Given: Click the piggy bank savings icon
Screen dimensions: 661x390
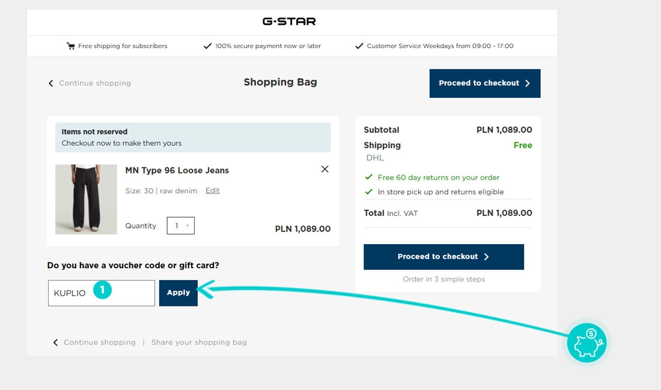Looking at the screenshot, I should pyautogui.click(x=587, y=343).
